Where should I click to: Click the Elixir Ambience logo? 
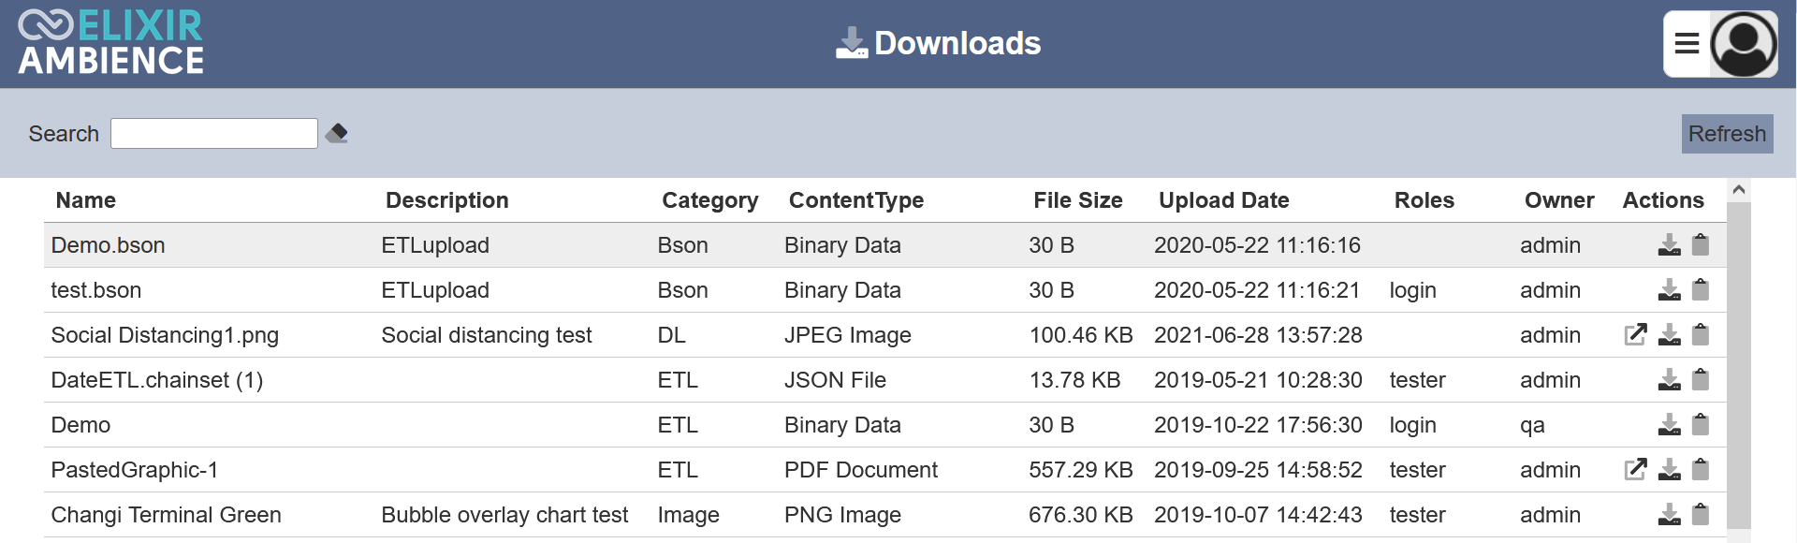pos(111,43)
